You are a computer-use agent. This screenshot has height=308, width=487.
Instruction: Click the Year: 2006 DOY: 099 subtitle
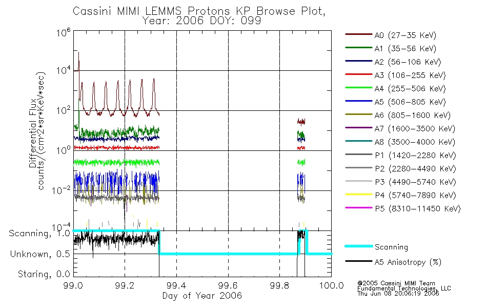tap(201, 21)
